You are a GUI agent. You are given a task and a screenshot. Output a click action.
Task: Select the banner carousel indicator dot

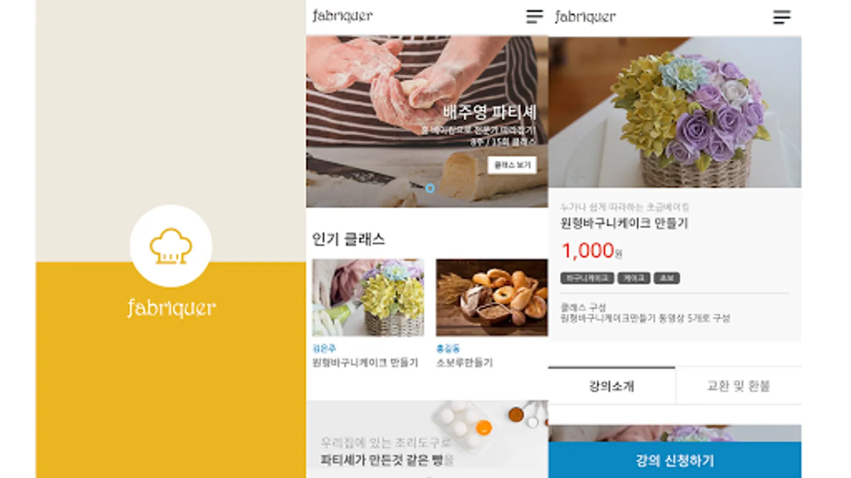click(x=430, y=188)
